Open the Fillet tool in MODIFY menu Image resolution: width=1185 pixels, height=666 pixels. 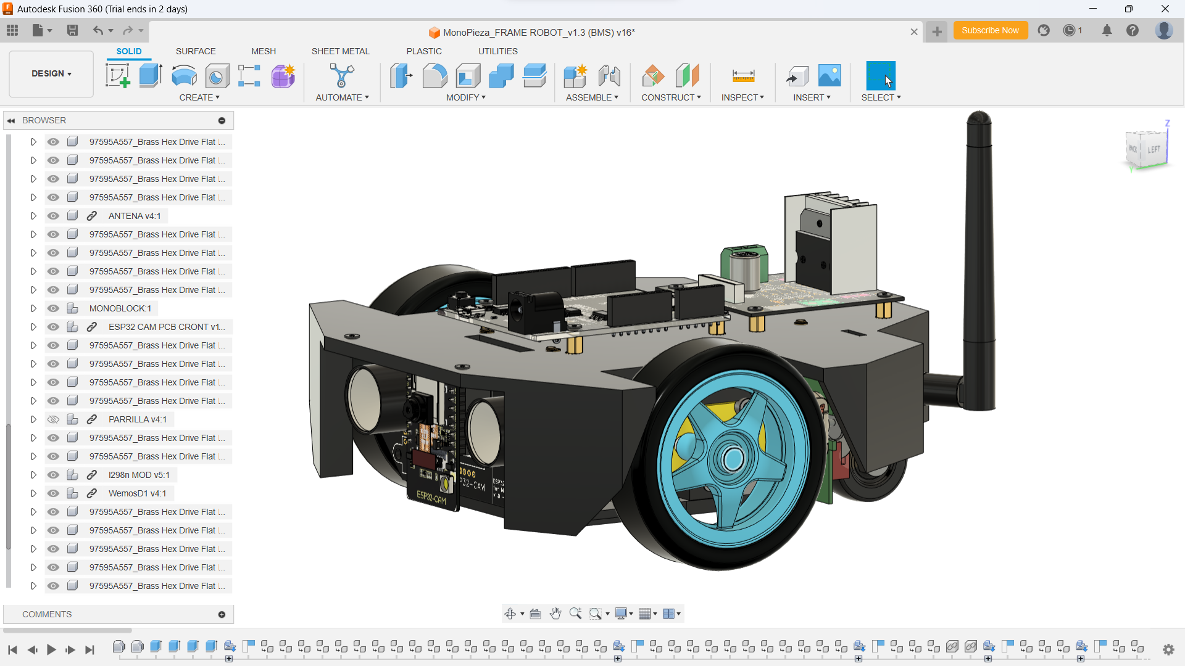(x=434, y=76)
